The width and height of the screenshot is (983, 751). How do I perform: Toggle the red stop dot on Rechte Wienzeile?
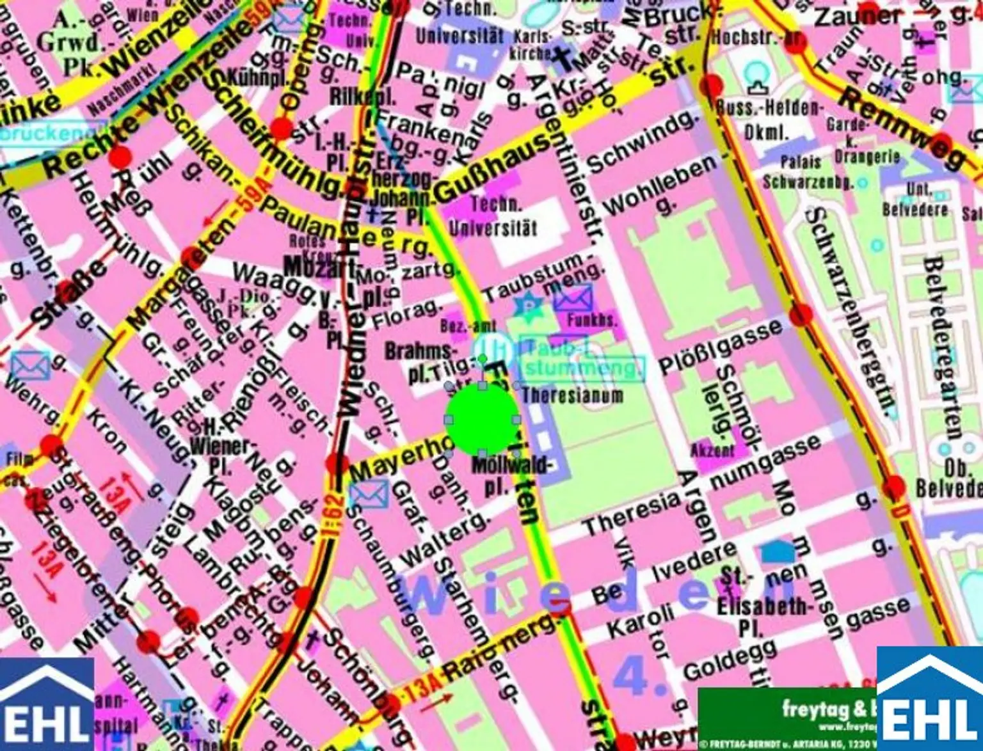pos(122,155)
